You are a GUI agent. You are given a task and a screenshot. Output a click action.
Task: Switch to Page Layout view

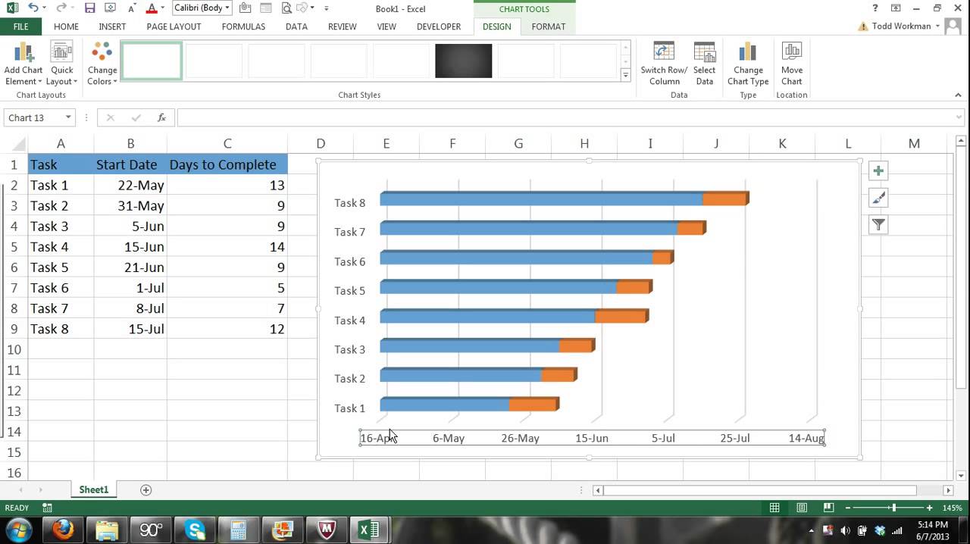click(x=802, y=508)
